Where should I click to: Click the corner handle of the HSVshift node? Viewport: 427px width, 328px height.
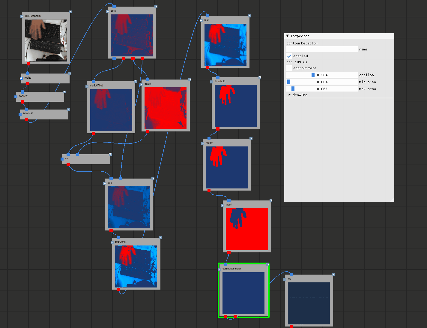[x=68, y=110]
